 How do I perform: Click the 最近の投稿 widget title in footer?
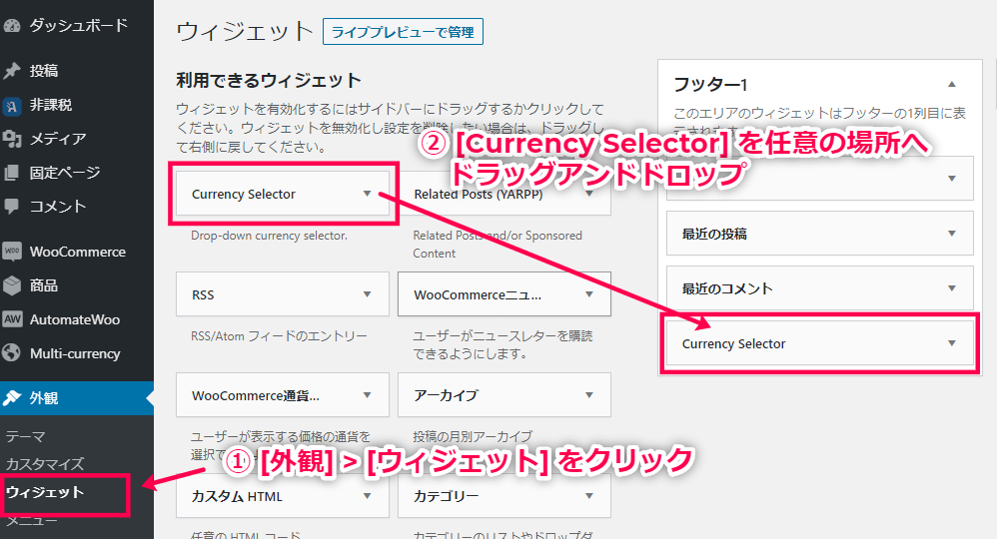714,234
